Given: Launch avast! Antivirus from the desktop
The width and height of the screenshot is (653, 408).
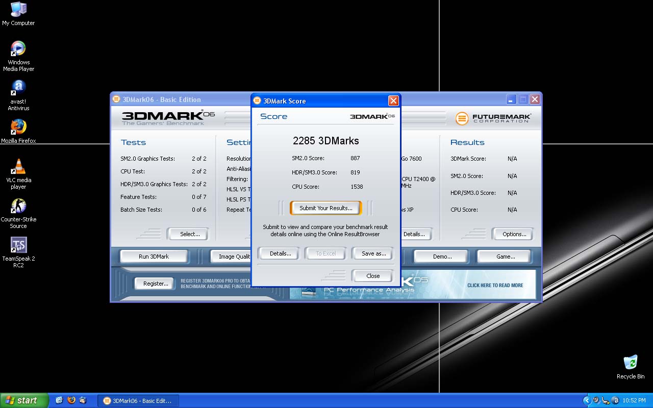Looking at the screenshot, I should click(x=18, y=96).
